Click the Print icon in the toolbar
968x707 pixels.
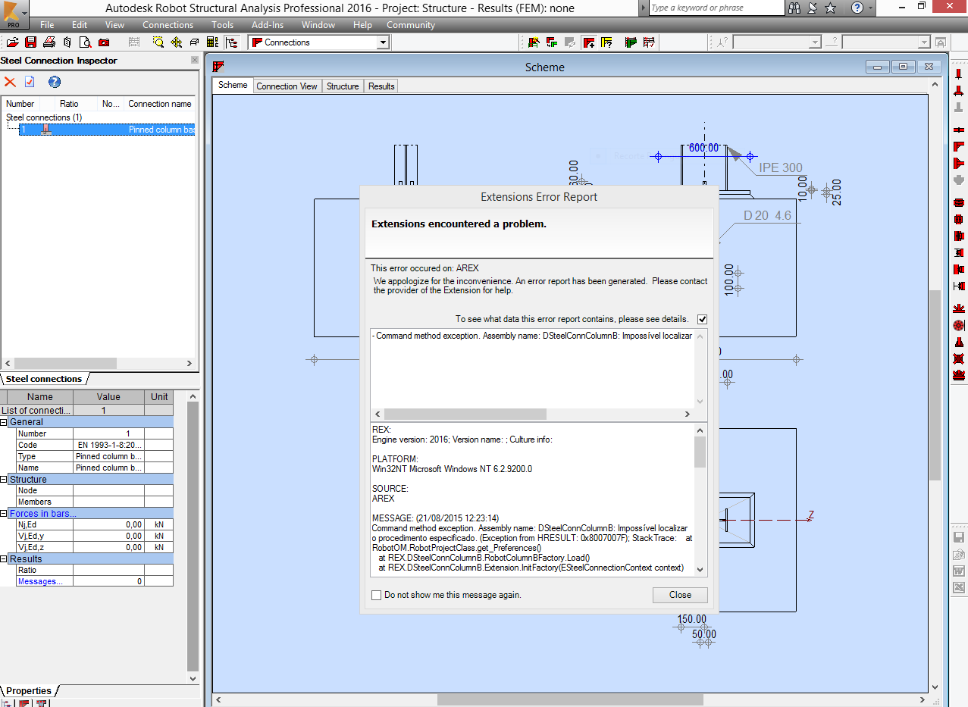49,42
